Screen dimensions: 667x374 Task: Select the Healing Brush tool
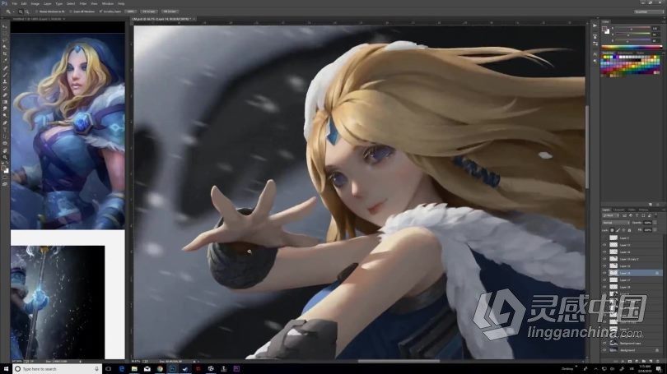coord(5,68)
